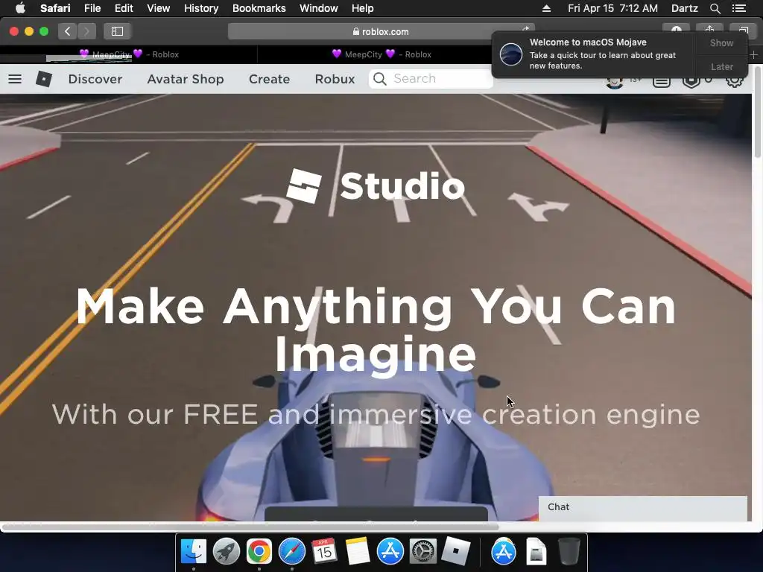Open the Apple menu
The height and width of the screenshot is (572, 763).
click(x=20, y=8)
